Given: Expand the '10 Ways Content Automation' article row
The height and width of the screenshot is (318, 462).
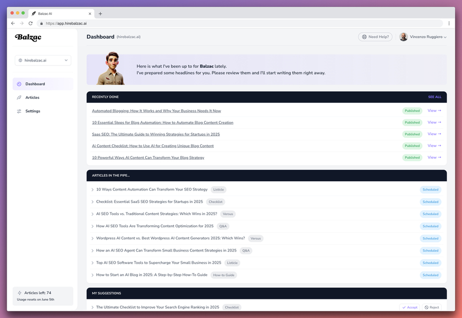Looking at the screenshot, I should (92, 189).
